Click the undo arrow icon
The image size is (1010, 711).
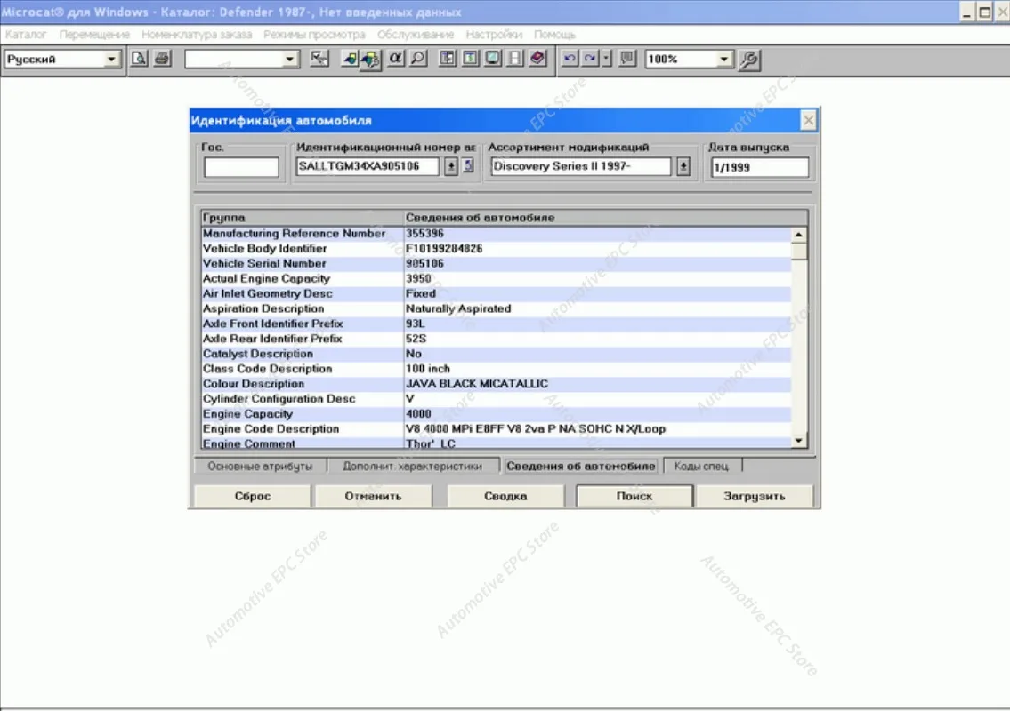569,59
